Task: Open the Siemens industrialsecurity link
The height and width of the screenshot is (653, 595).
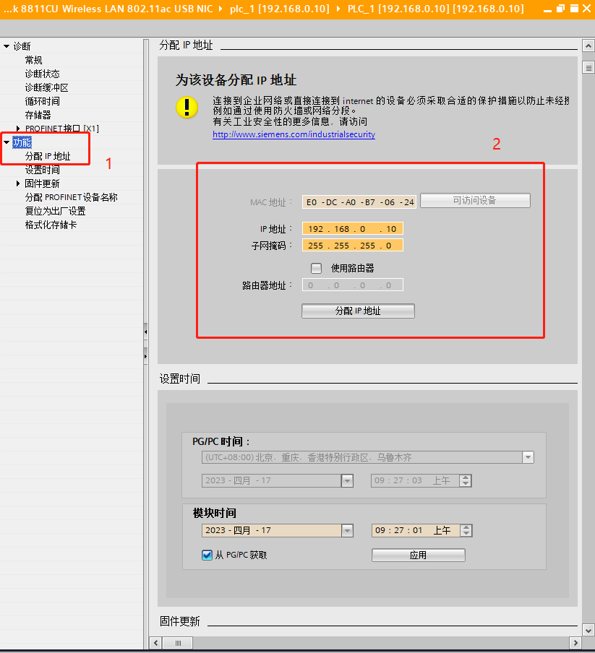Action: [294, 134]
